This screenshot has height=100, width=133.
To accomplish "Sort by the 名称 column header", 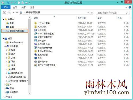I will (36, 18).
